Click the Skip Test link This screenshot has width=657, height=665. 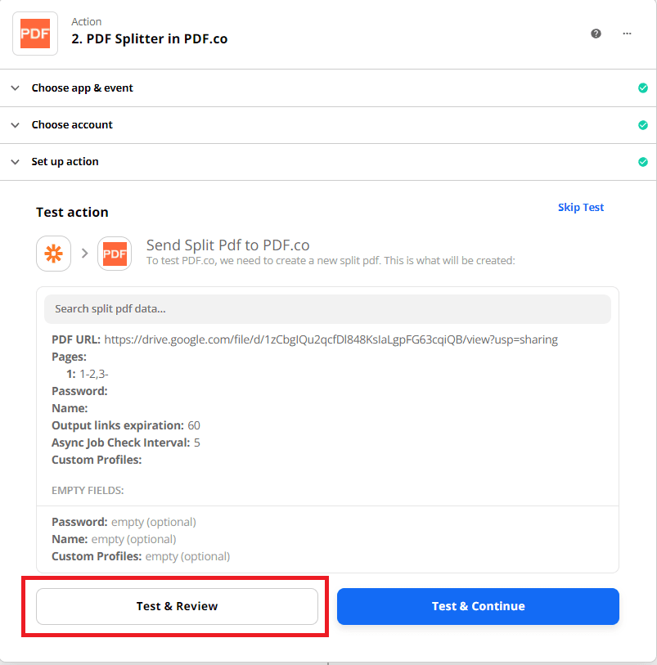point(581,207)
